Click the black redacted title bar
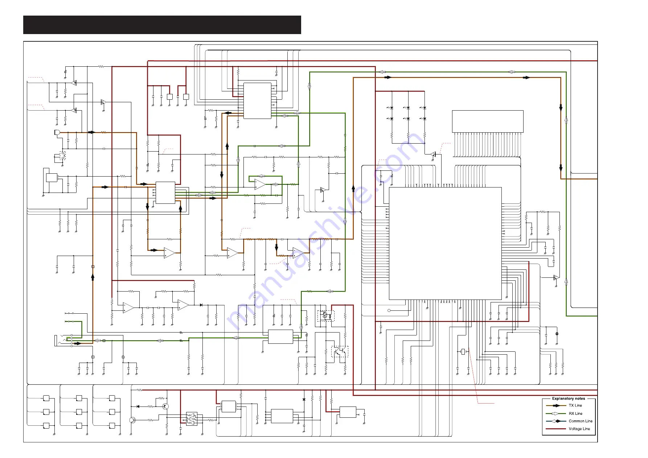The height and width of the screenshot is (458, 648). tap(162, 25)
